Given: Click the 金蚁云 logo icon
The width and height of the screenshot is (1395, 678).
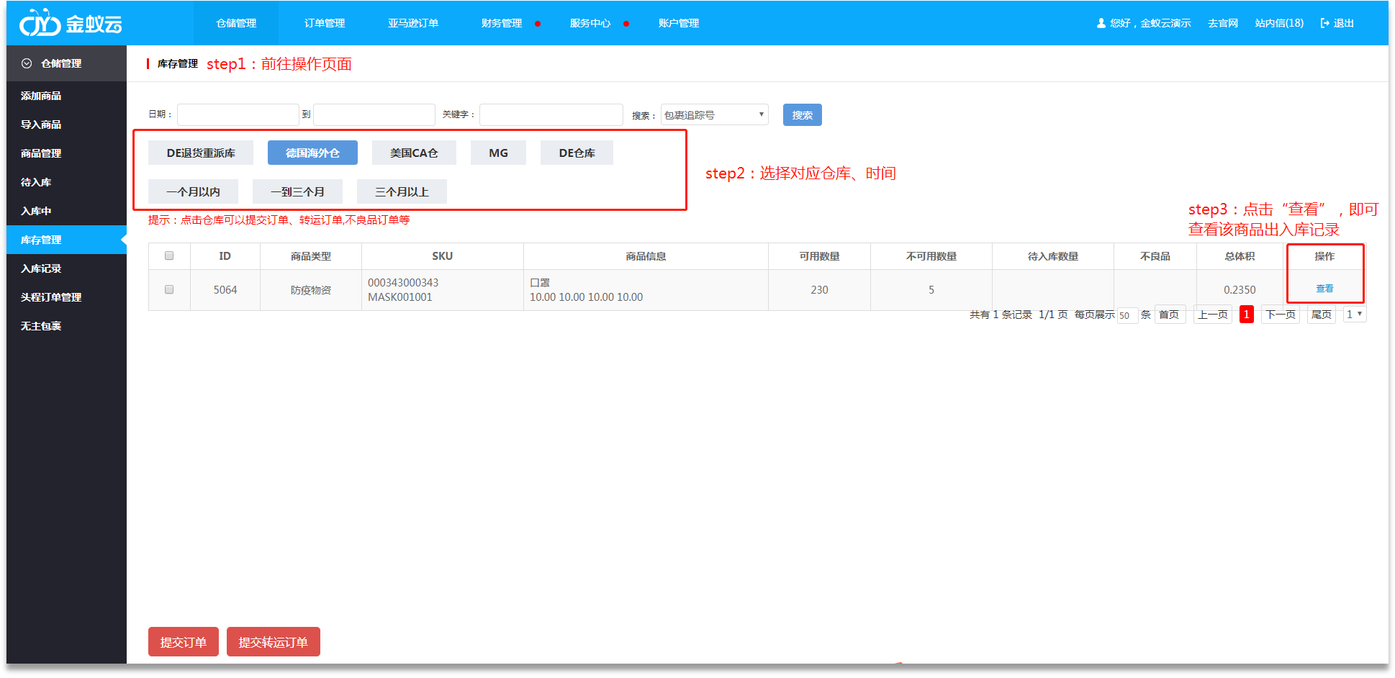Looking at the screenshot, I should pyautogui.click(x=40, y=23).
